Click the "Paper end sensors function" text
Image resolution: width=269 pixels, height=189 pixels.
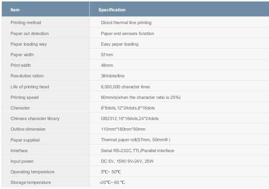pyautogui.click(x=127, y=34)
